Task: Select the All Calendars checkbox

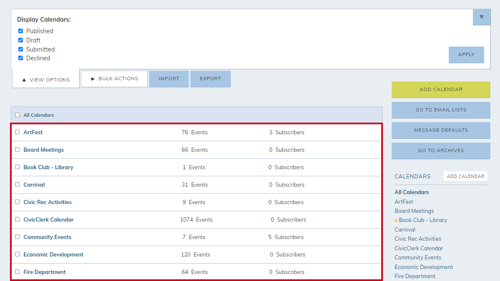Action: (17, 115)
